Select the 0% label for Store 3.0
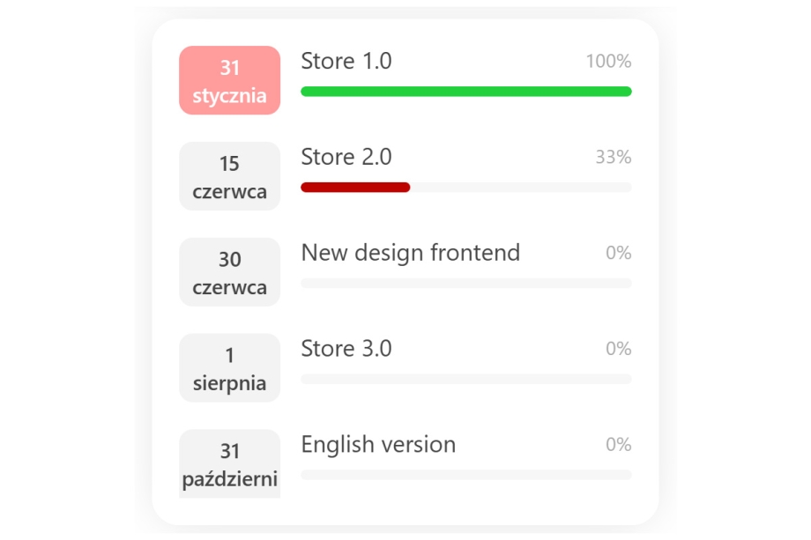This screenshot has height=540, width=811. 619,348
